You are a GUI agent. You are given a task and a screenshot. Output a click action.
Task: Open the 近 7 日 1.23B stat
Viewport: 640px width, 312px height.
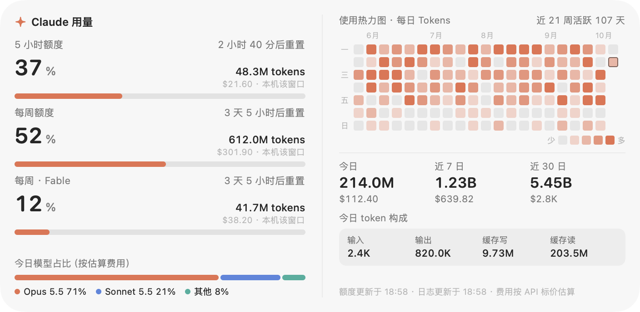coord(455,183)
